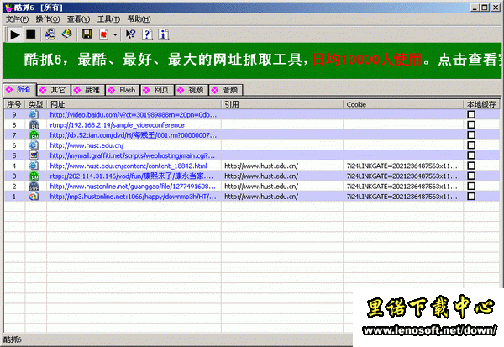Toggle local cache checkbox for row 5
The height and width of the screenshot is (347, 504).
[x=471, y=155]
